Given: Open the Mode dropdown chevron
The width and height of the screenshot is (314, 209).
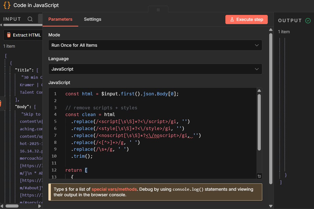Looking at the screenshot, I should point(257,45).
